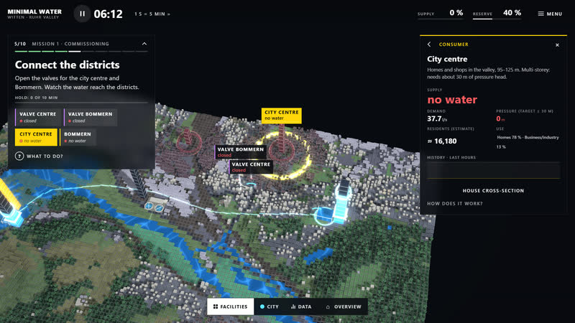Switch to the Data tab
The image size is (575, 323).
[301, 306]
